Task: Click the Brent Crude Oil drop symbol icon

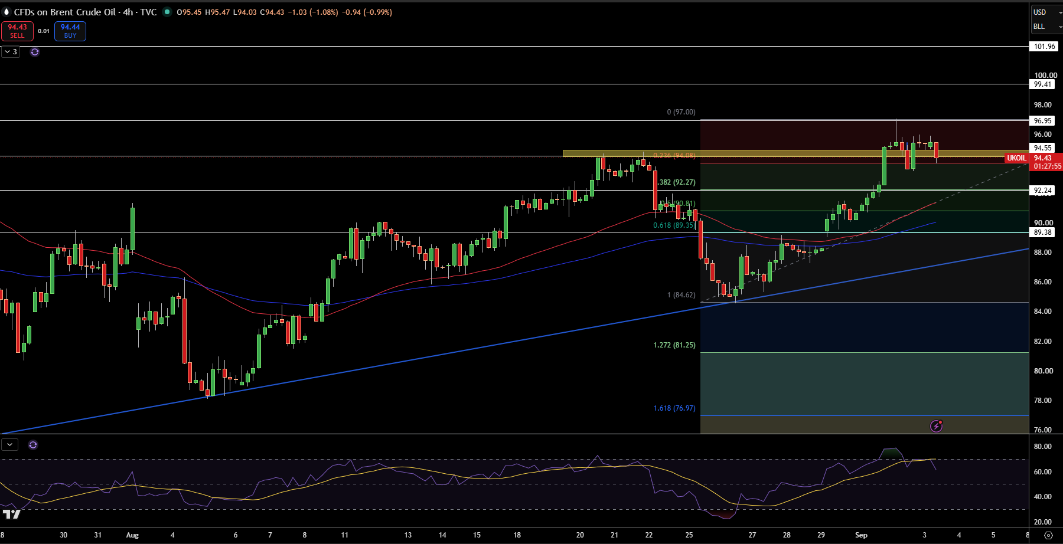Action: [6, 12]
